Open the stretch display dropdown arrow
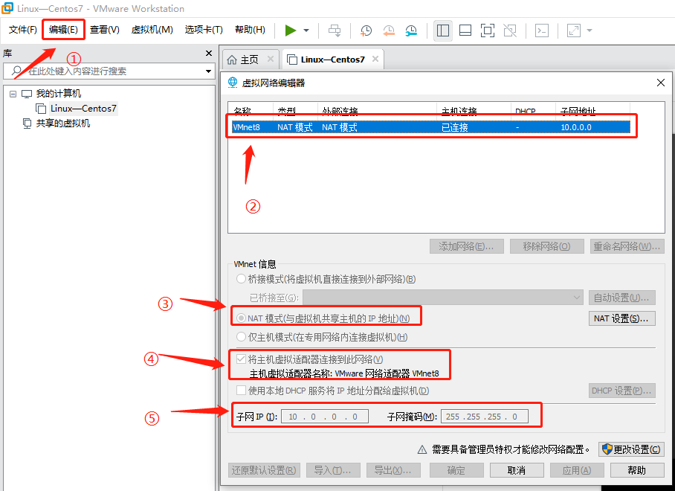675x491 pixels. (x=590, y=31)
